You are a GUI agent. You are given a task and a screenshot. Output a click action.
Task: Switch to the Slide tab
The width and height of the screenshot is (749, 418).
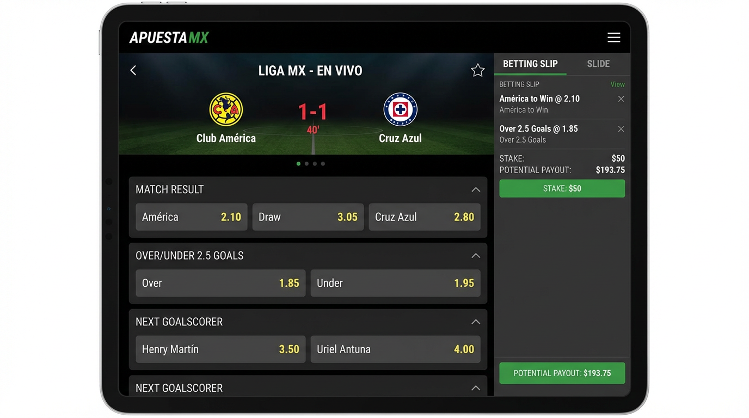coord(598,63)
